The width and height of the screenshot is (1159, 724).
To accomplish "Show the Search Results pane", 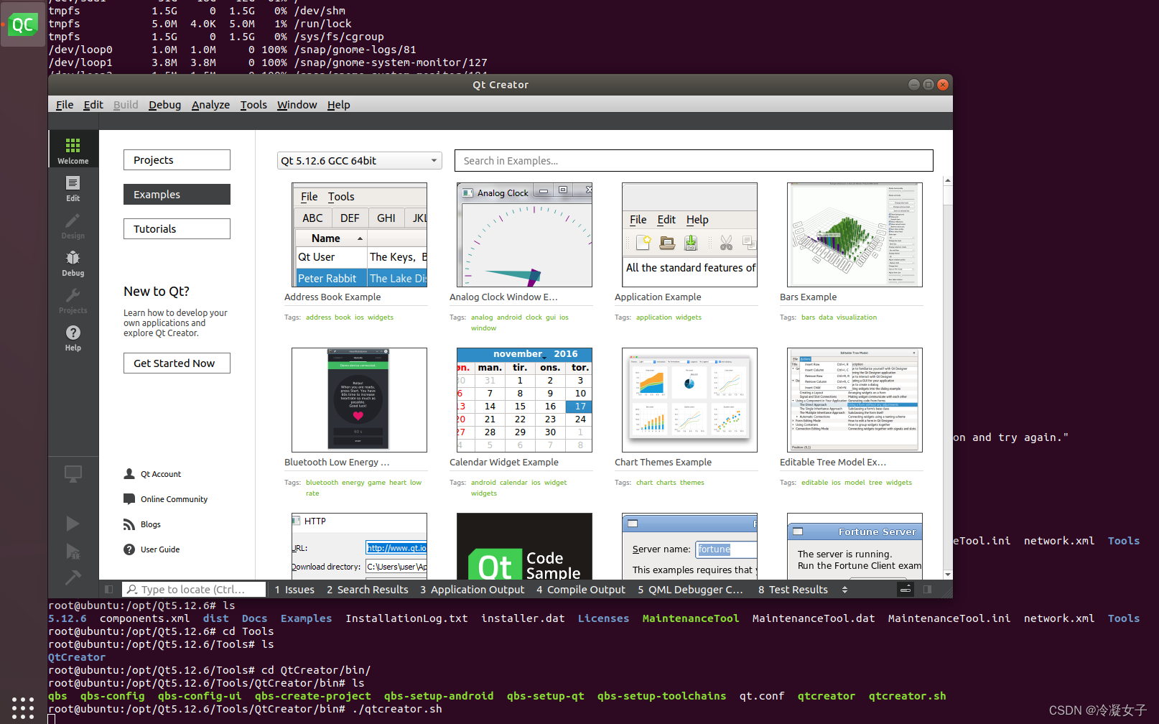I will 367,590.
